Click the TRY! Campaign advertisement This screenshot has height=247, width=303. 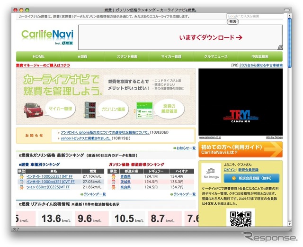241,102
